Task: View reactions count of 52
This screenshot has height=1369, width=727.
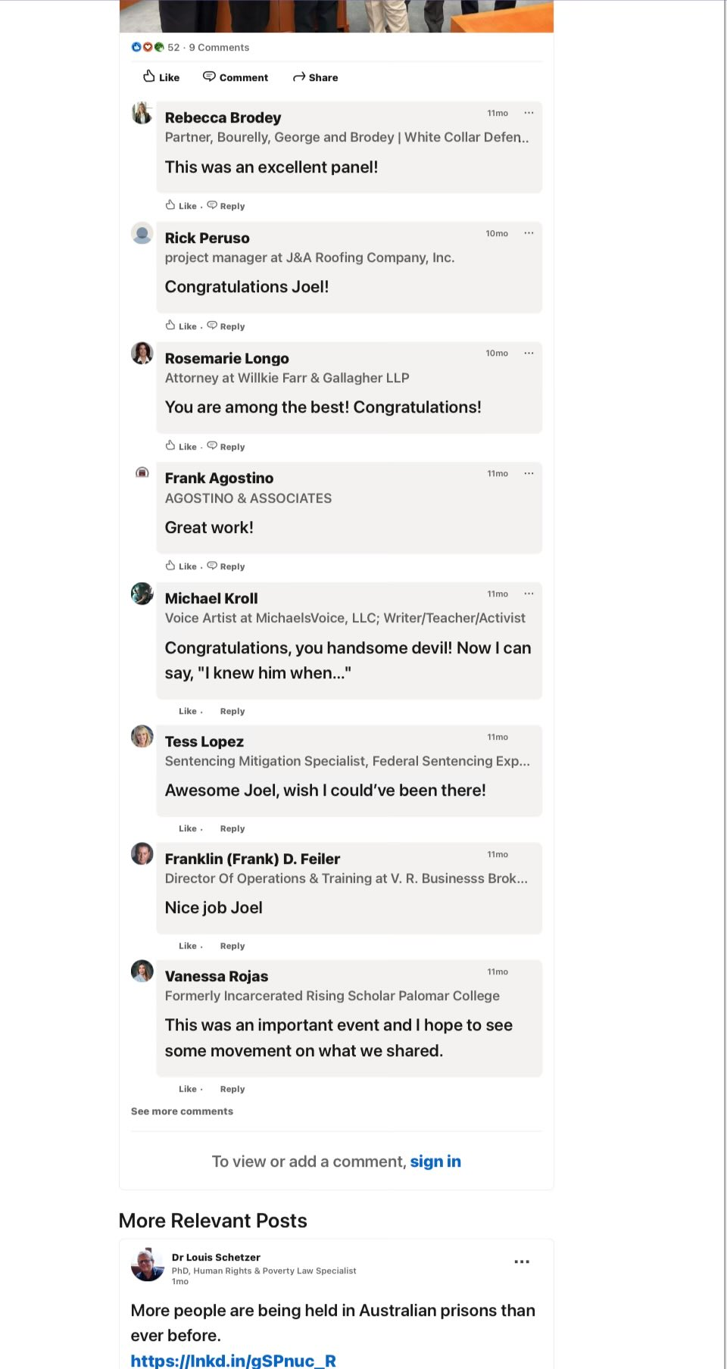Action: [x=173, y=47]
